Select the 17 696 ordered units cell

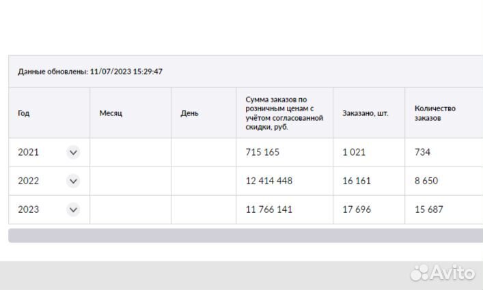coord(357,210)
